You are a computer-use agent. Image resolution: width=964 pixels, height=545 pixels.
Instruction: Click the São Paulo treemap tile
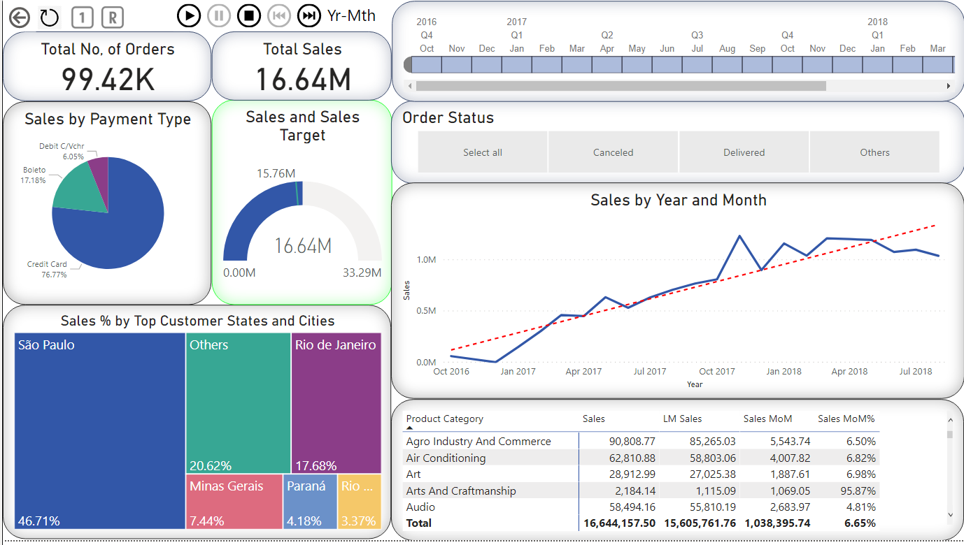coord(100,430)
